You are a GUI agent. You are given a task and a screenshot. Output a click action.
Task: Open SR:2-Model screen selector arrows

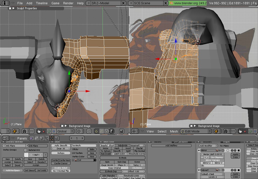point(89,3)
